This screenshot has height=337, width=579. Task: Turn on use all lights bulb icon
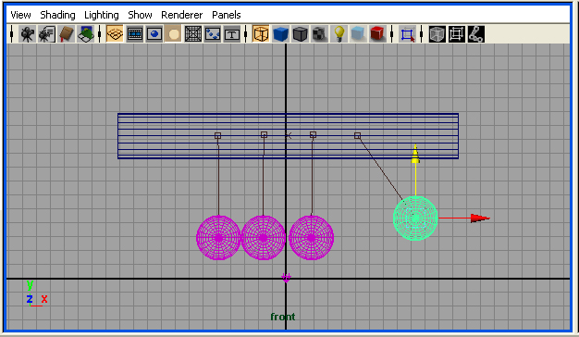[339, 34]
